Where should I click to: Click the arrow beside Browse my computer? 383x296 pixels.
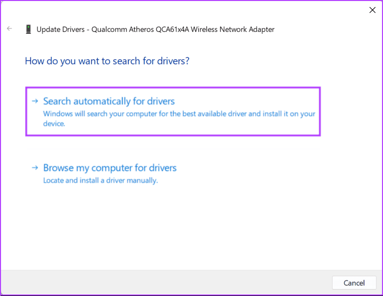(34, 168)
